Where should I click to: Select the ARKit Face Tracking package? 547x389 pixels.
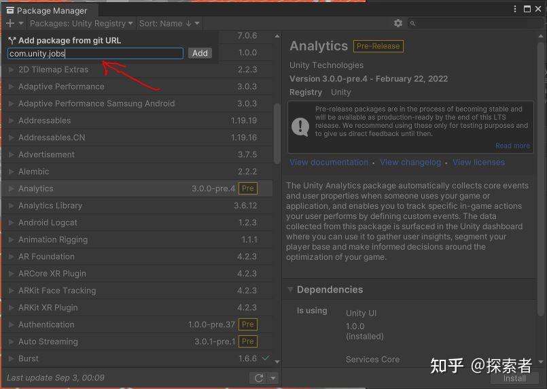coord(137,290)
